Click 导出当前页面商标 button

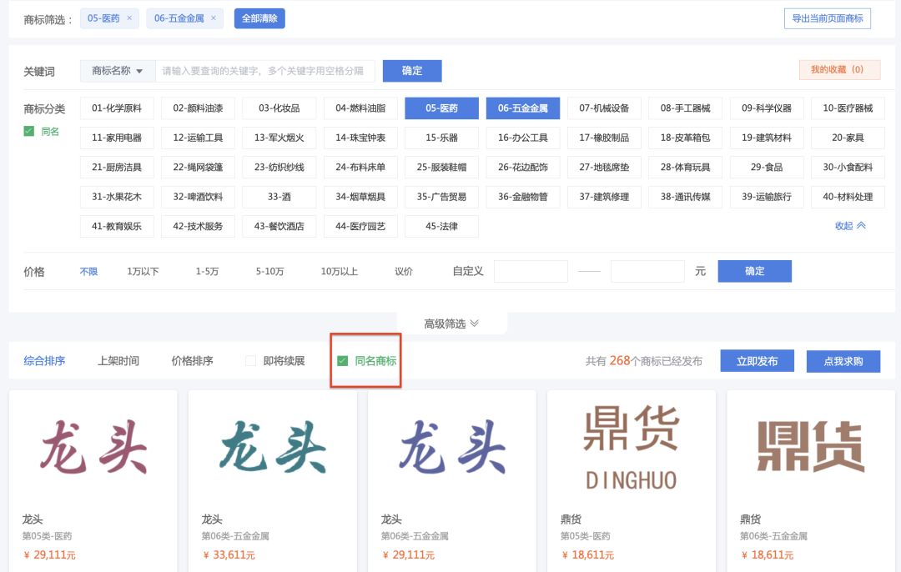[x=827, y=18]
